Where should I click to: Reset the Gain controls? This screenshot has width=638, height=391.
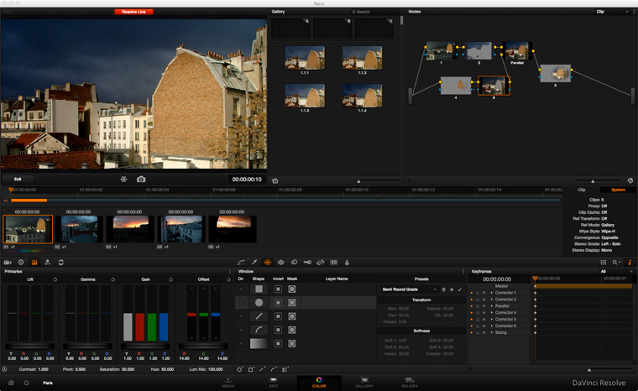tap(171, 279)
